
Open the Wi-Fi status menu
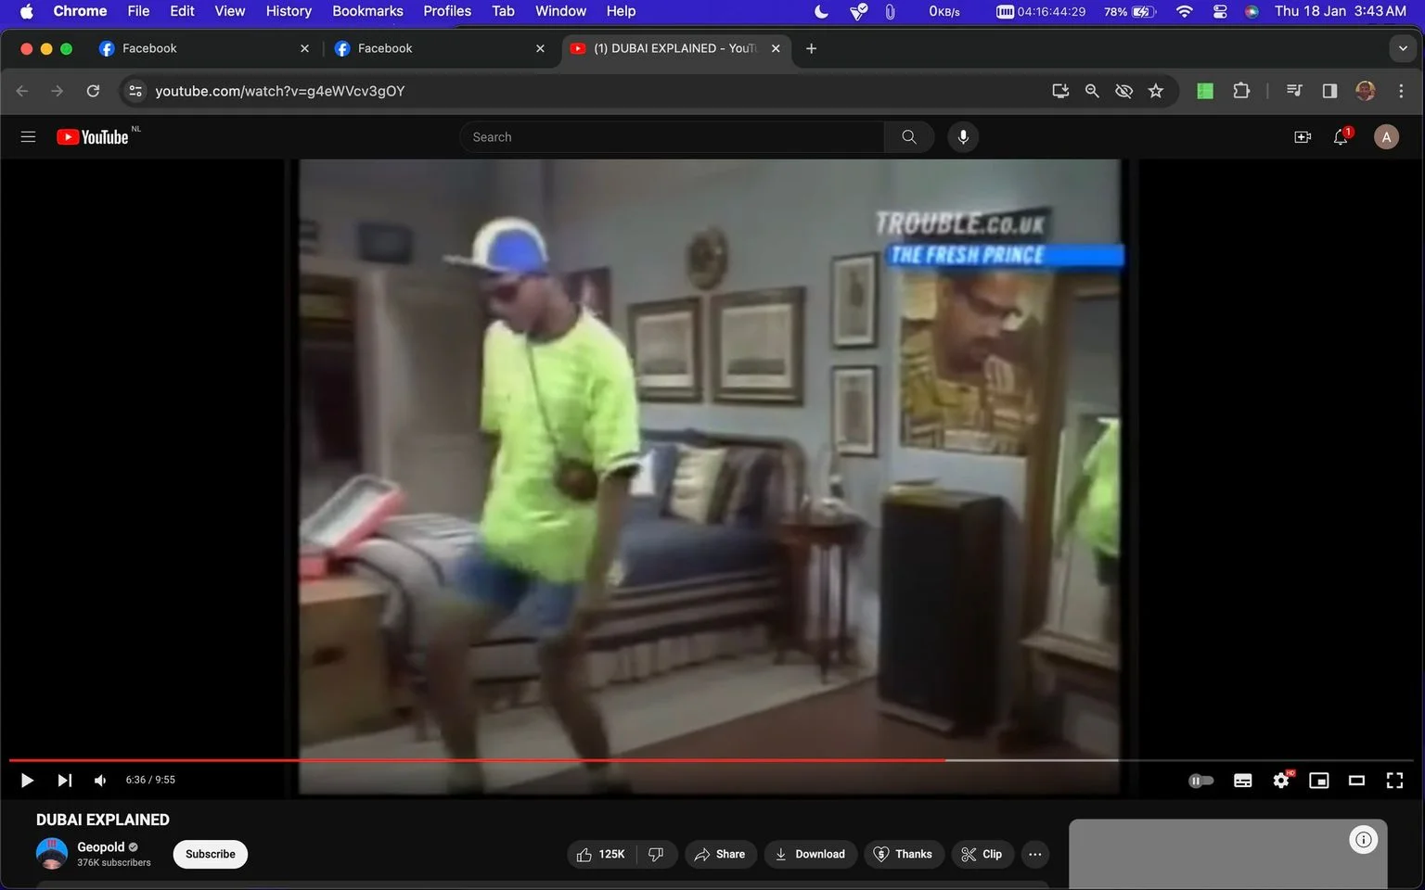(1184, 11)
